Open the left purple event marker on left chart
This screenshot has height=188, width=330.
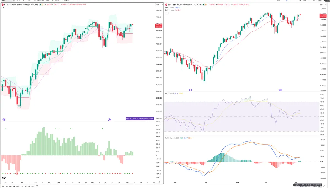tap(4, 119)
